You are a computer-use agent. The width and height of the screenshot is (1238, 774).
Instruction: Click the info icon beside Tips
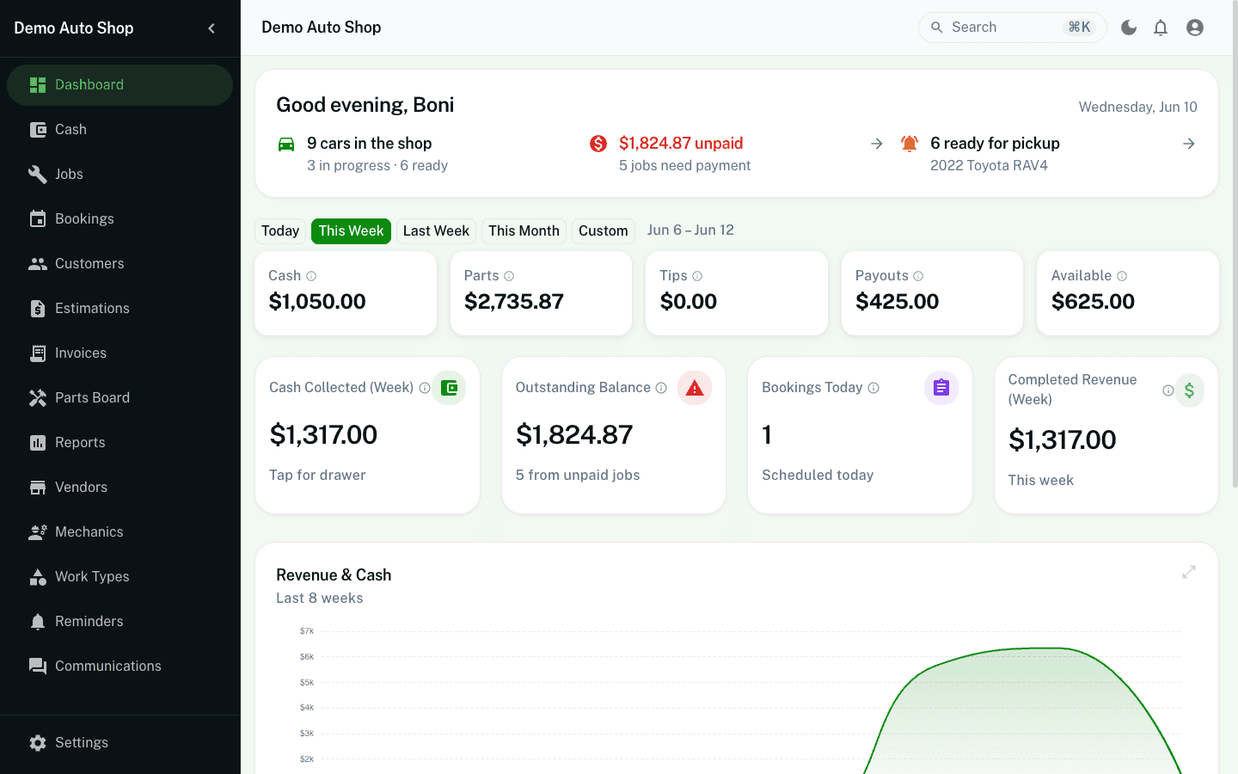pyautogui.click(x=697, y=276)
